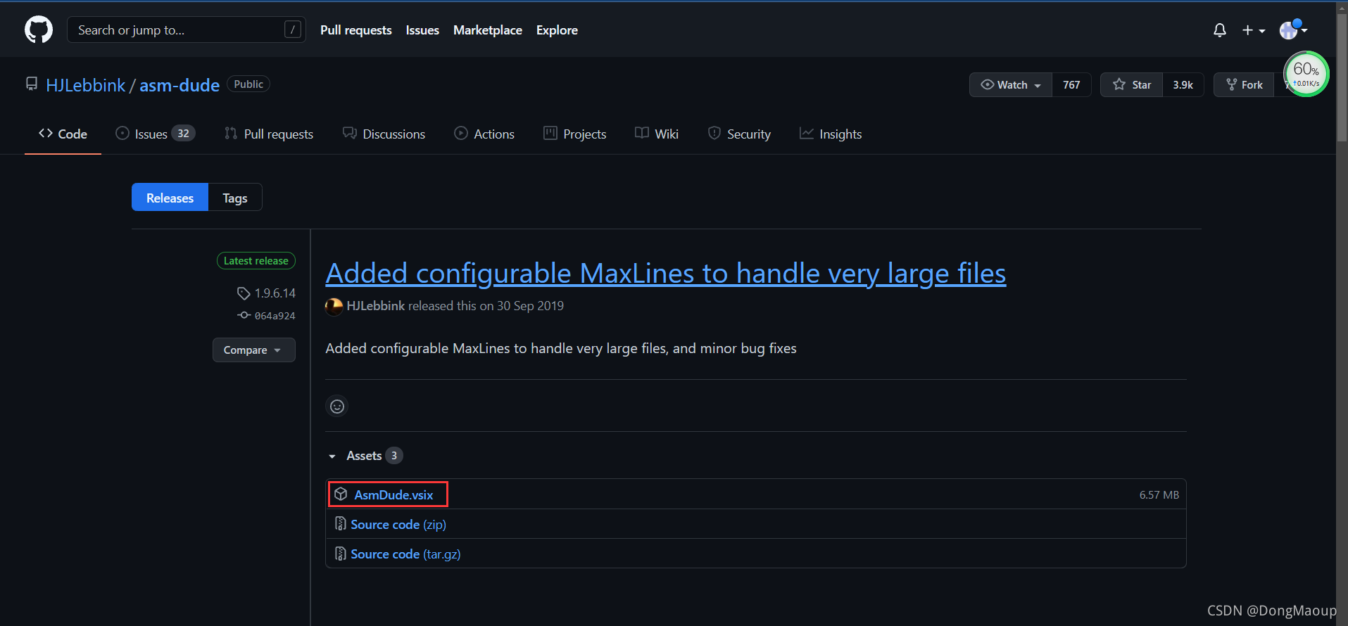The image size is (1348, 626).
Task: Click the 60% network speed floating widget
Action: tap(1306, 74)
